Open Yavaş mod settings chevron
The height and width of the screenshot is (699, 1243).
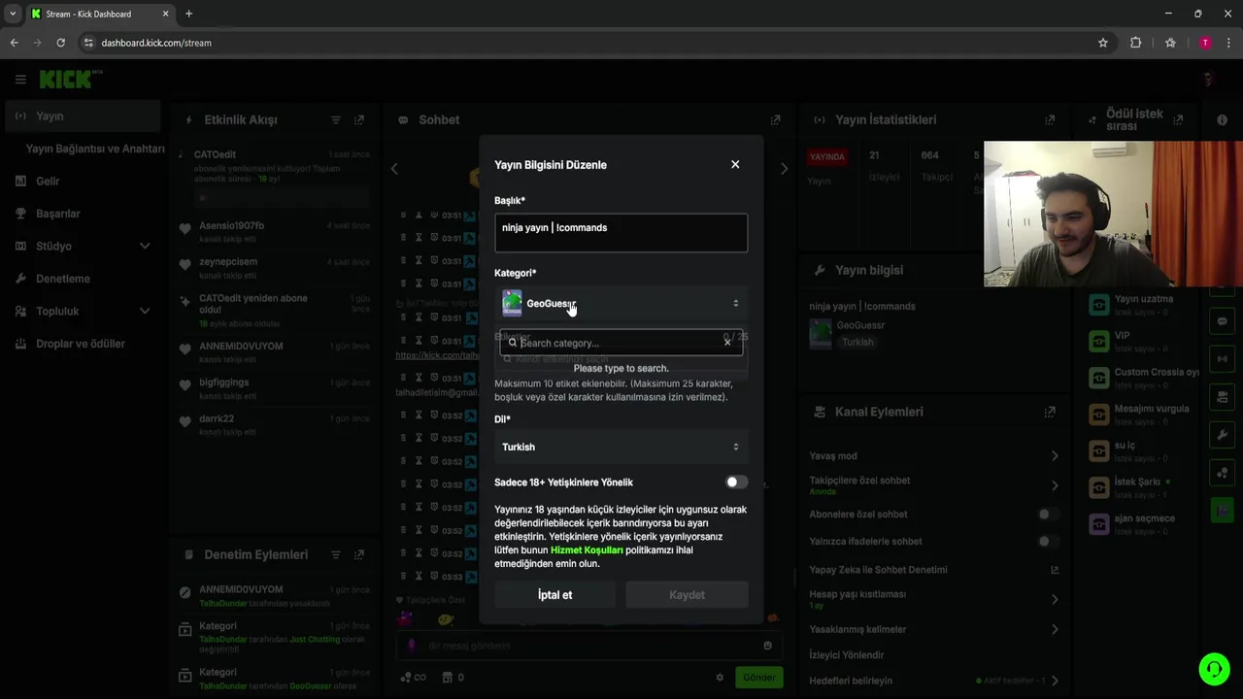[1055, 456]
